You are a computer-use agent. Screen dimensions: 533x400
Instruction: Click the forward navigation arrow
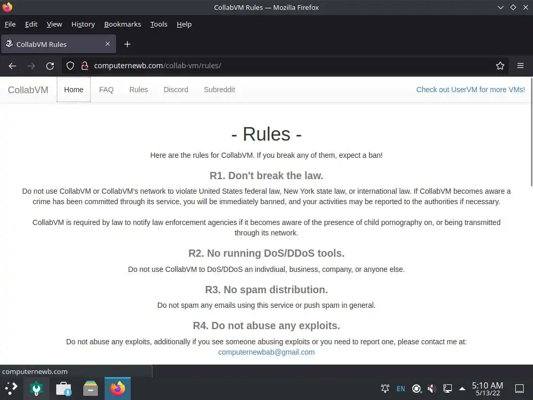point(31,66)
